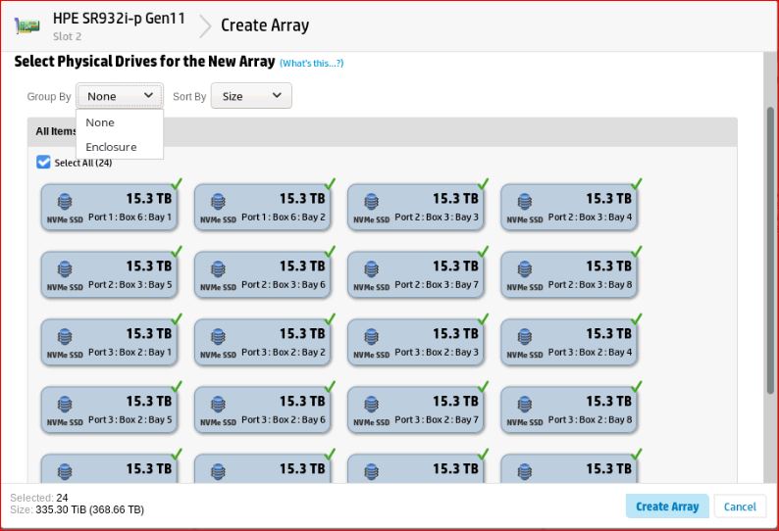
Task: Open the Sort By Size dropdown
Action: tap(251, 96)
